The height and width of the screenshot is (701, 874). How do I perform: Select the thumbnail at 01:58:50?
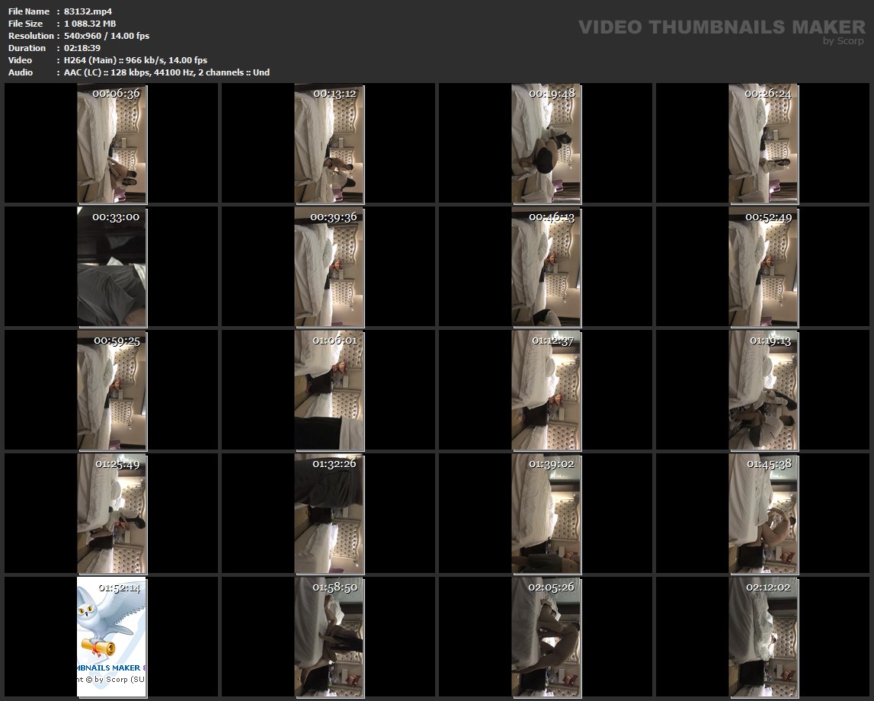329,637
